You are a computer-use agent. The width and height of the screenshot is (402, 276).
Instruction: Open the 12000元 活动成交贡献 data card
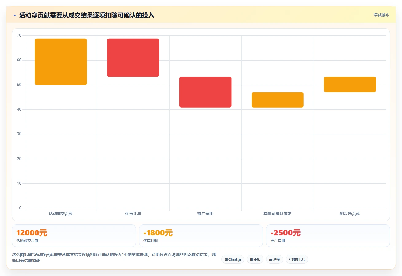click(x=74, y=236)
